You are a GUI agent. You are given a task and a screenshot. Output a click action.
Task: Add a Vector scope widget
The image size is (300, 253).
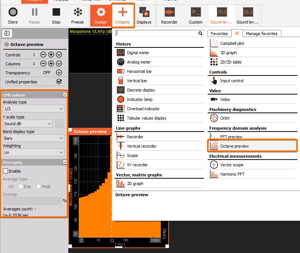tap(253, 165)
